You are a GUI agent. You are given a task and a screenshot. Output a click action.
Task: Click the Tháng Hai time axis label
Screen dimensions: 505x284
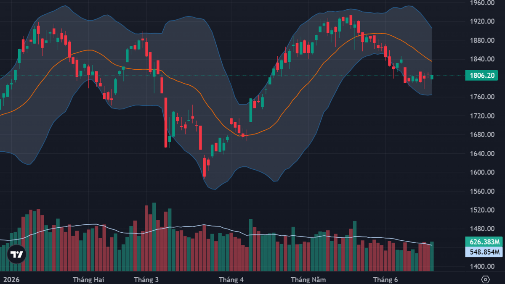coord(88,279)
